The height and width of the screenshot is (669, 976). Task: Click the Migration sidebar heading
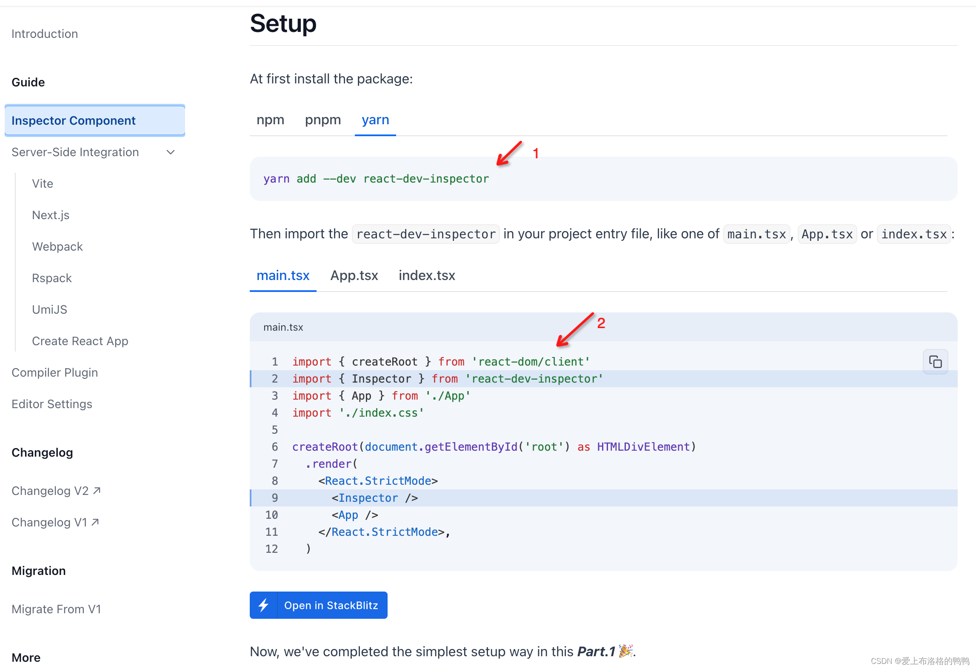39,571
